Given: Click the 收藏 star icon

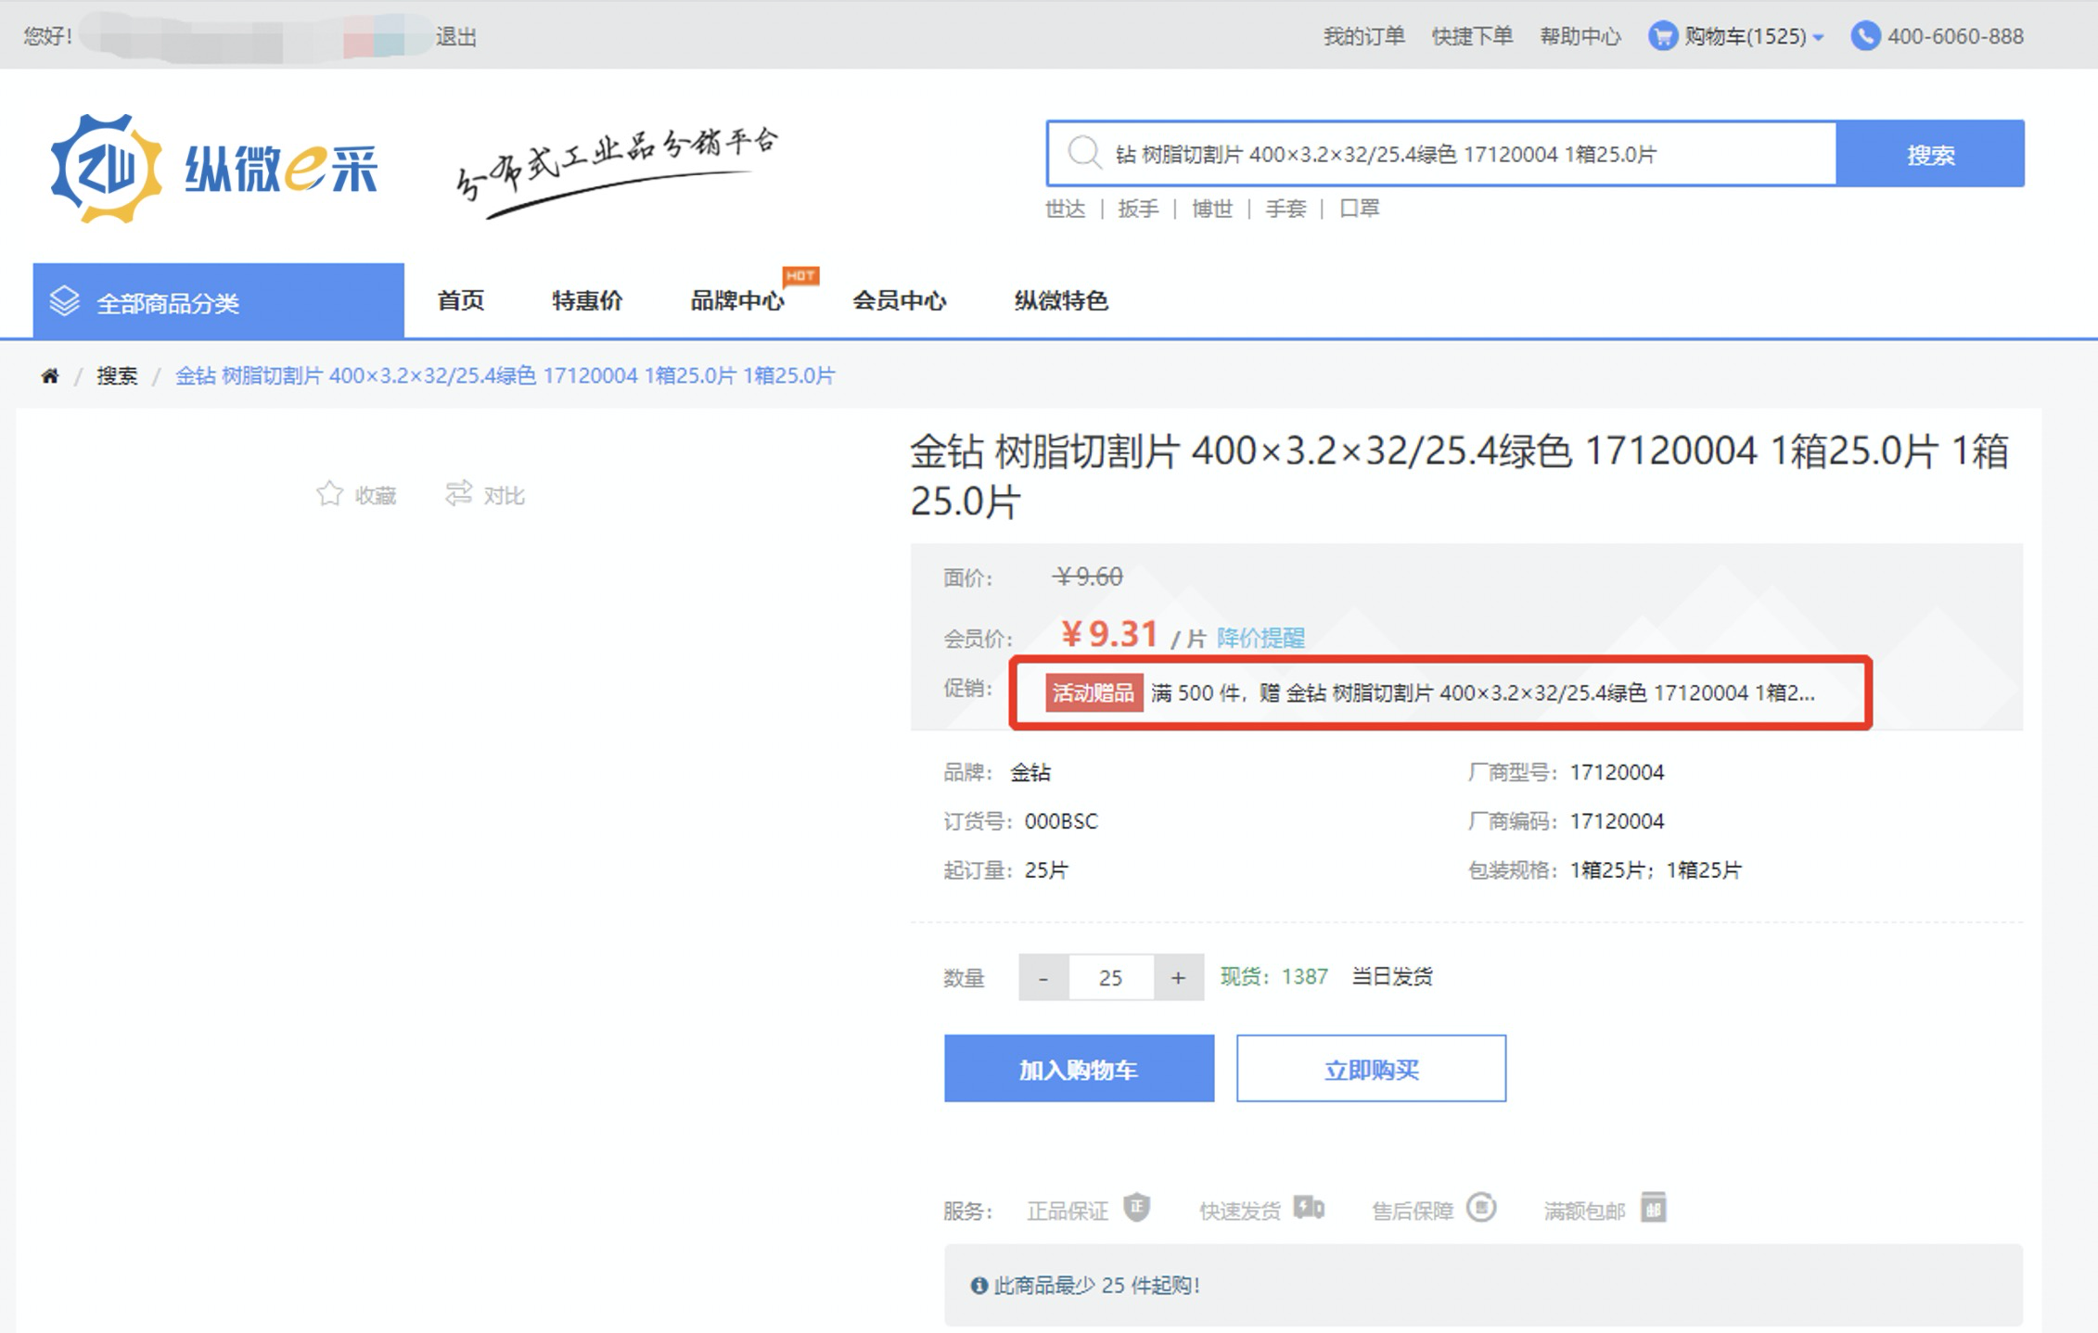Looking at the screenshot, I should point(329,494).
